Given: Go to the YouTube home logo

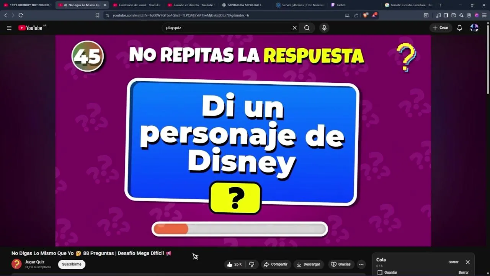Looking at the screenshot, I should point(30,28).
